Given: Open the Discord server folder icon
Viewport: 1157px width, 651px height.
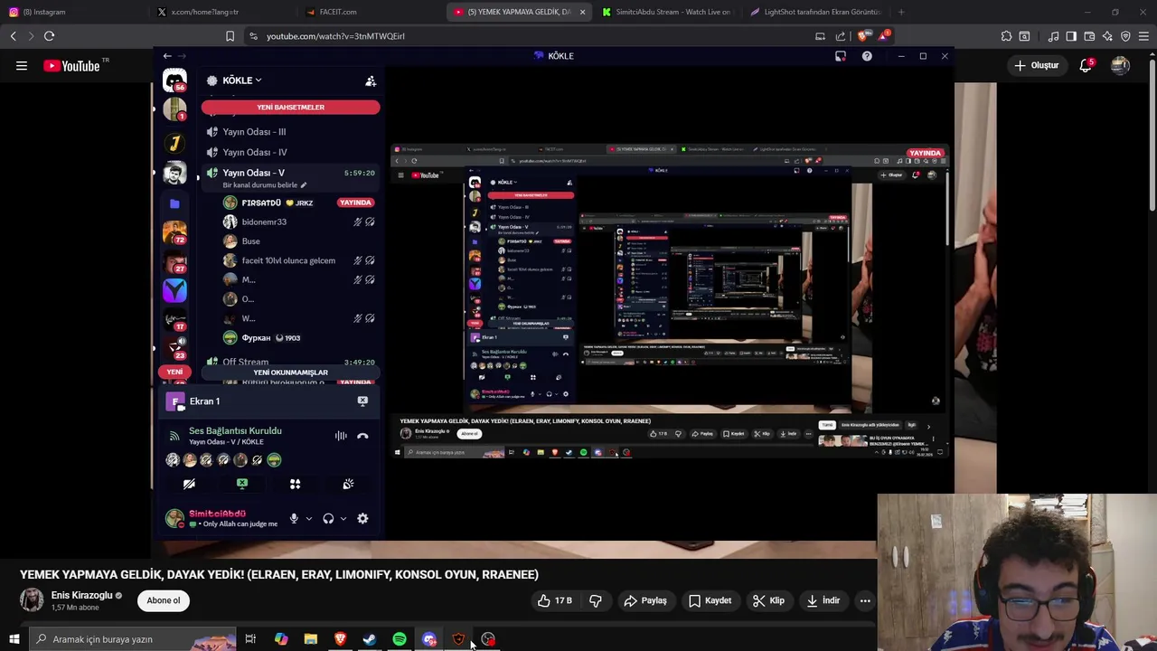Looking at the screenshot, I should point(174,204).
